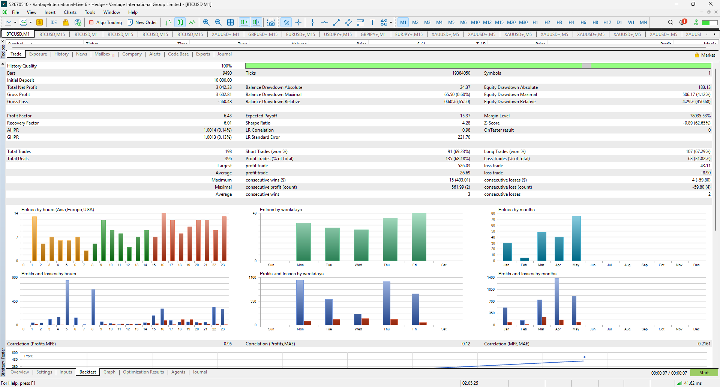Click the New Order button
The height and width of the screenshot is (387, 720).
pos(142,22)
